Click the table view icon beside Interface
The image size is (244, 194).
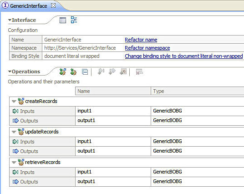pyautogui.click(x=63, y=20)
